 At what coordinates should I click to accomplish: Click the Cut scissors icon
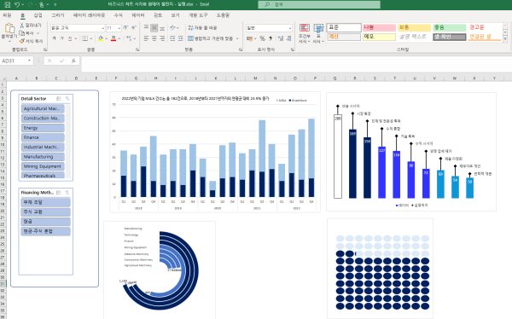pos(22,25)
